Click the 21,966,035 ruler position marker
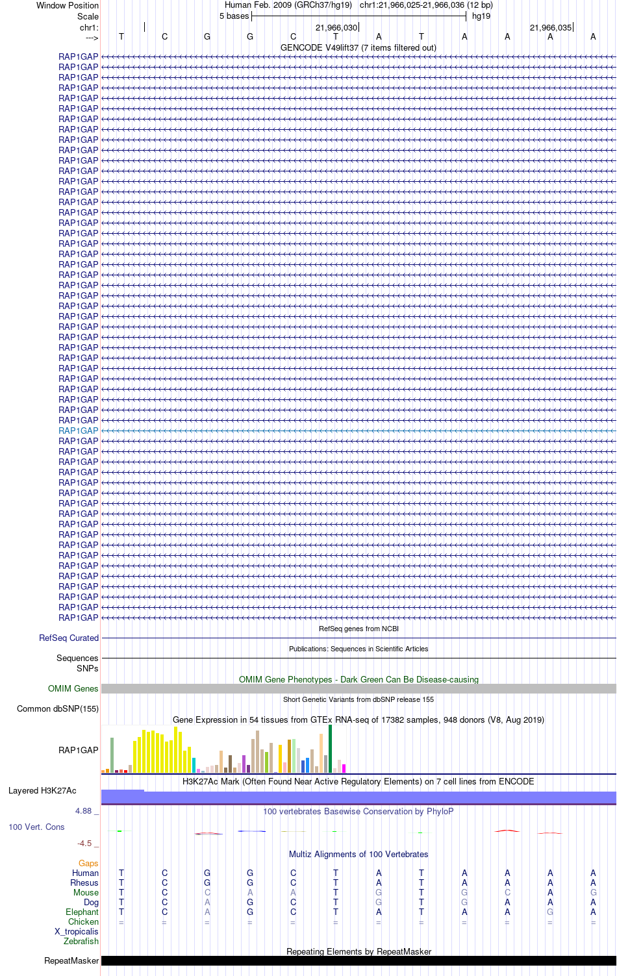The height and width of the screenshot is (976, 617). point(551,27)
